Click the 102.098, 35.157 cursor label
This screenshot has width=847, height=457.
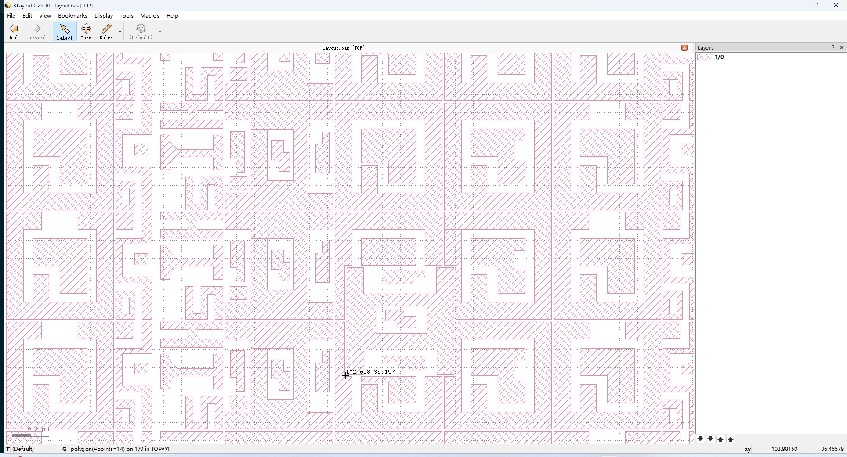pos(370,372)
